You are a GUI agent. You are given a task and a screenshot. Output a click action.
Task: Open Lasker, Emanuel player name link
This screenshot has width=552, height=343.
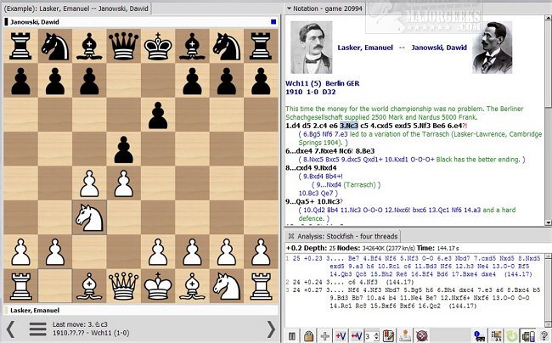[365, 48]
